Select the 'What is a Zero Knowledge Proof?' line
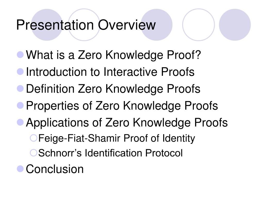The width and height of the screenshot is (264, 198). pos(113,55)
